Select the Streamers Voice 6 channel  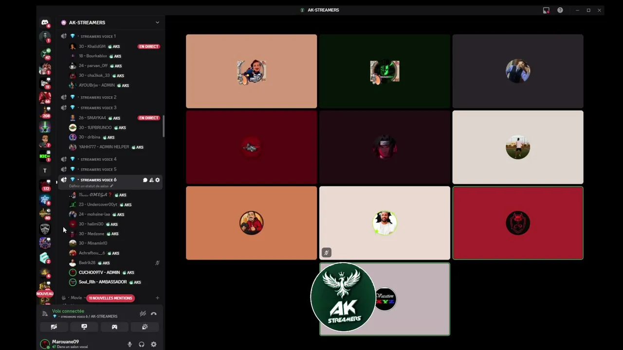tap(98, 180)
